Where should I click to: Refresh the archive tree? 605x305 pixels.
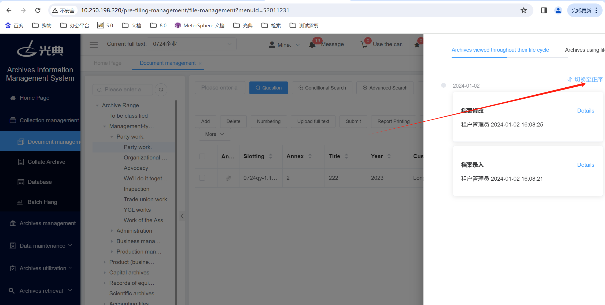click(161, 90)
